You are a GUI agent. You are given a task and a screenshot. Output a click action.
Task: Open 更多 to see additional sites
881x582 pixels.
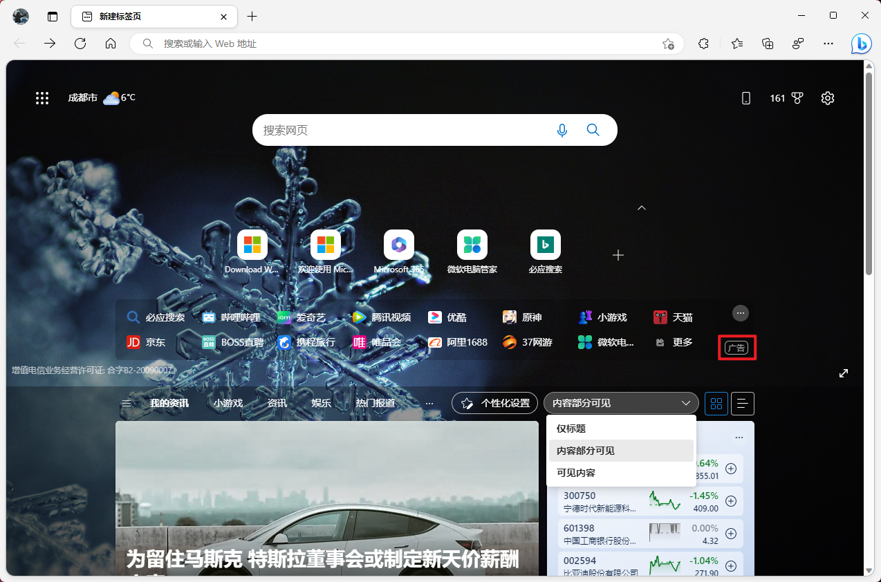[x=682, y=341]
